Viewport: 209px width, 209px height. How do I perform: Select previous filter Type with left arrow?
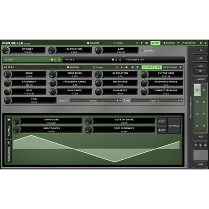tap(179, 101)
